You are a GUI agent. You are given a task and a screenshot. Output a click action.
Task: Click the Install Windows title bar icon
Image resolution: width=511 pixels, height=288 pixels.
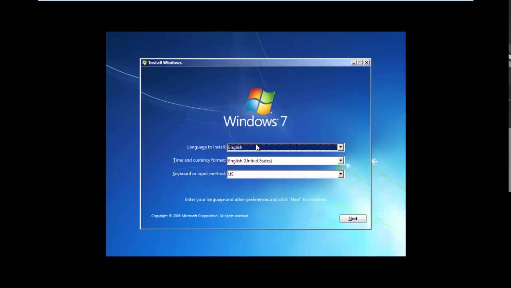pos(144,62)
